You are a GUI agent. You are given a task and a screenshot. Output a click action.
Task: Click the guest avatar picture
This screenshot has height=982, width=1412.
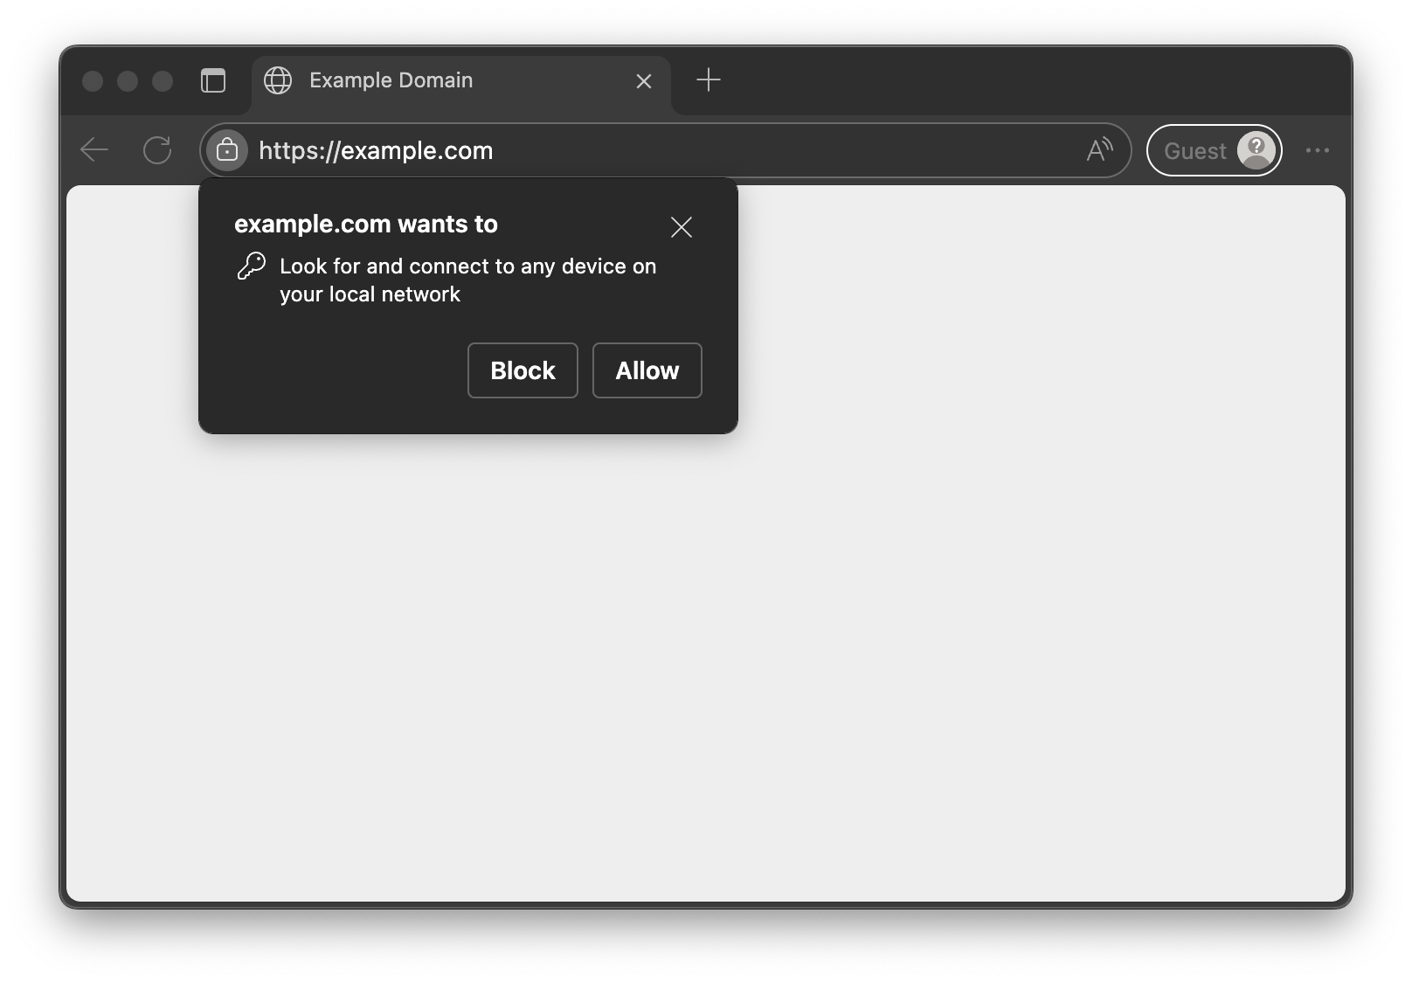tap(1256, 150)
